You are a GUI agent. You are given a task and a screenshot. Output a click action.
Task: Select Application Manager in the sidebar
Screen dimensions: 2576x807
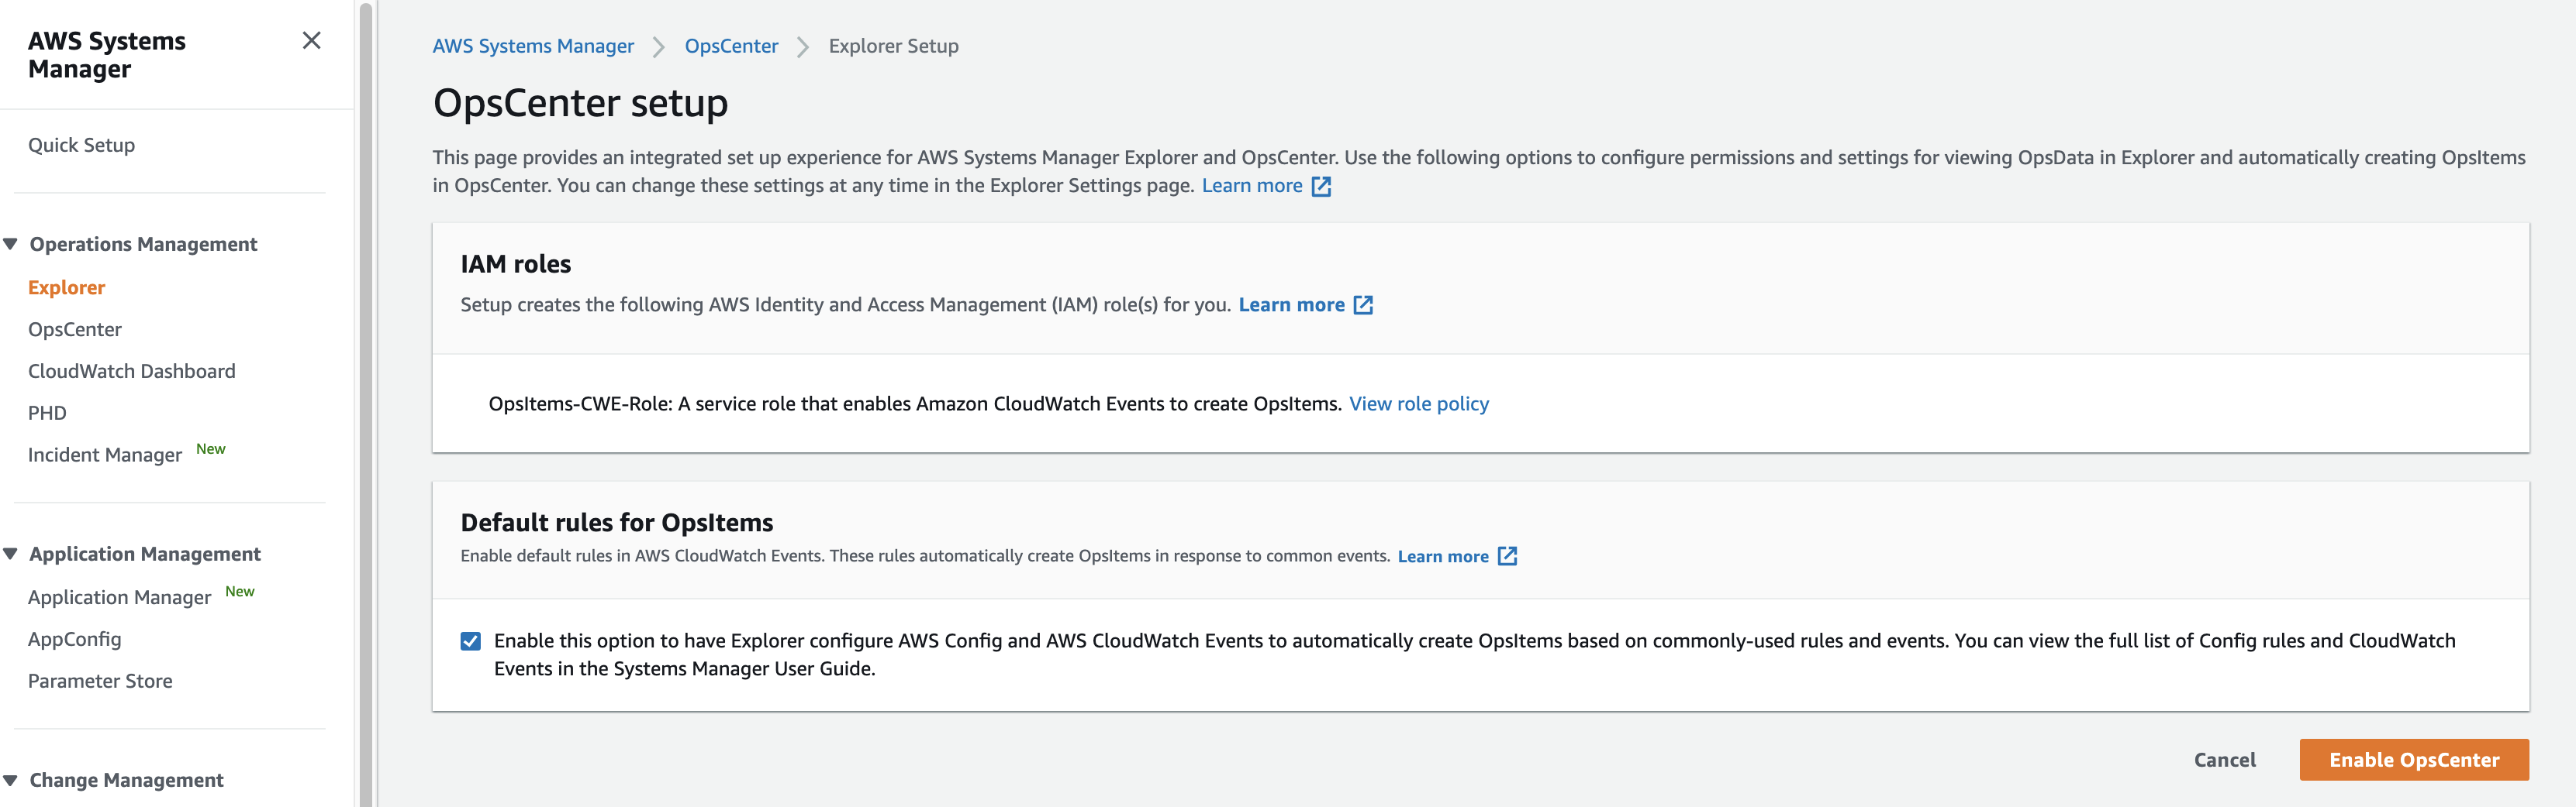[119, 596]
